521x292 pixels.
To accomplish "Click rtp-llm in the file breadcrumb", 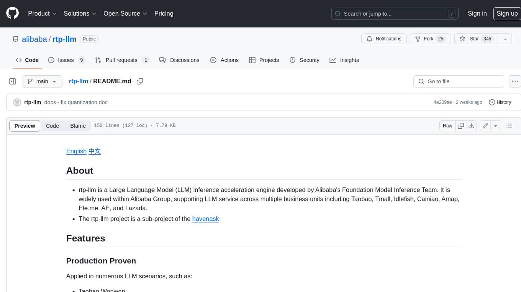I will pyautogui.click(x=78, y=81).
